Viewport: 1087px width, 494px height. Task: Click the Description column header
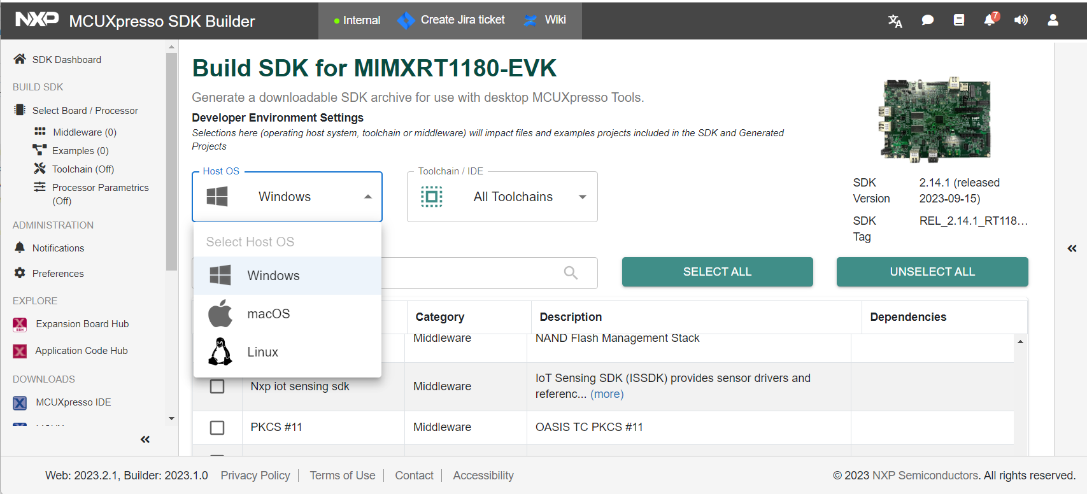coord(571,317)
